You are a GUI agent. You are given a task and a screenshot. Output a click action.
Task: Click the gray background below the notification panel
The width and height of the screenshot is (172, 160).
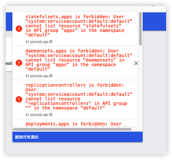(86, 148)
